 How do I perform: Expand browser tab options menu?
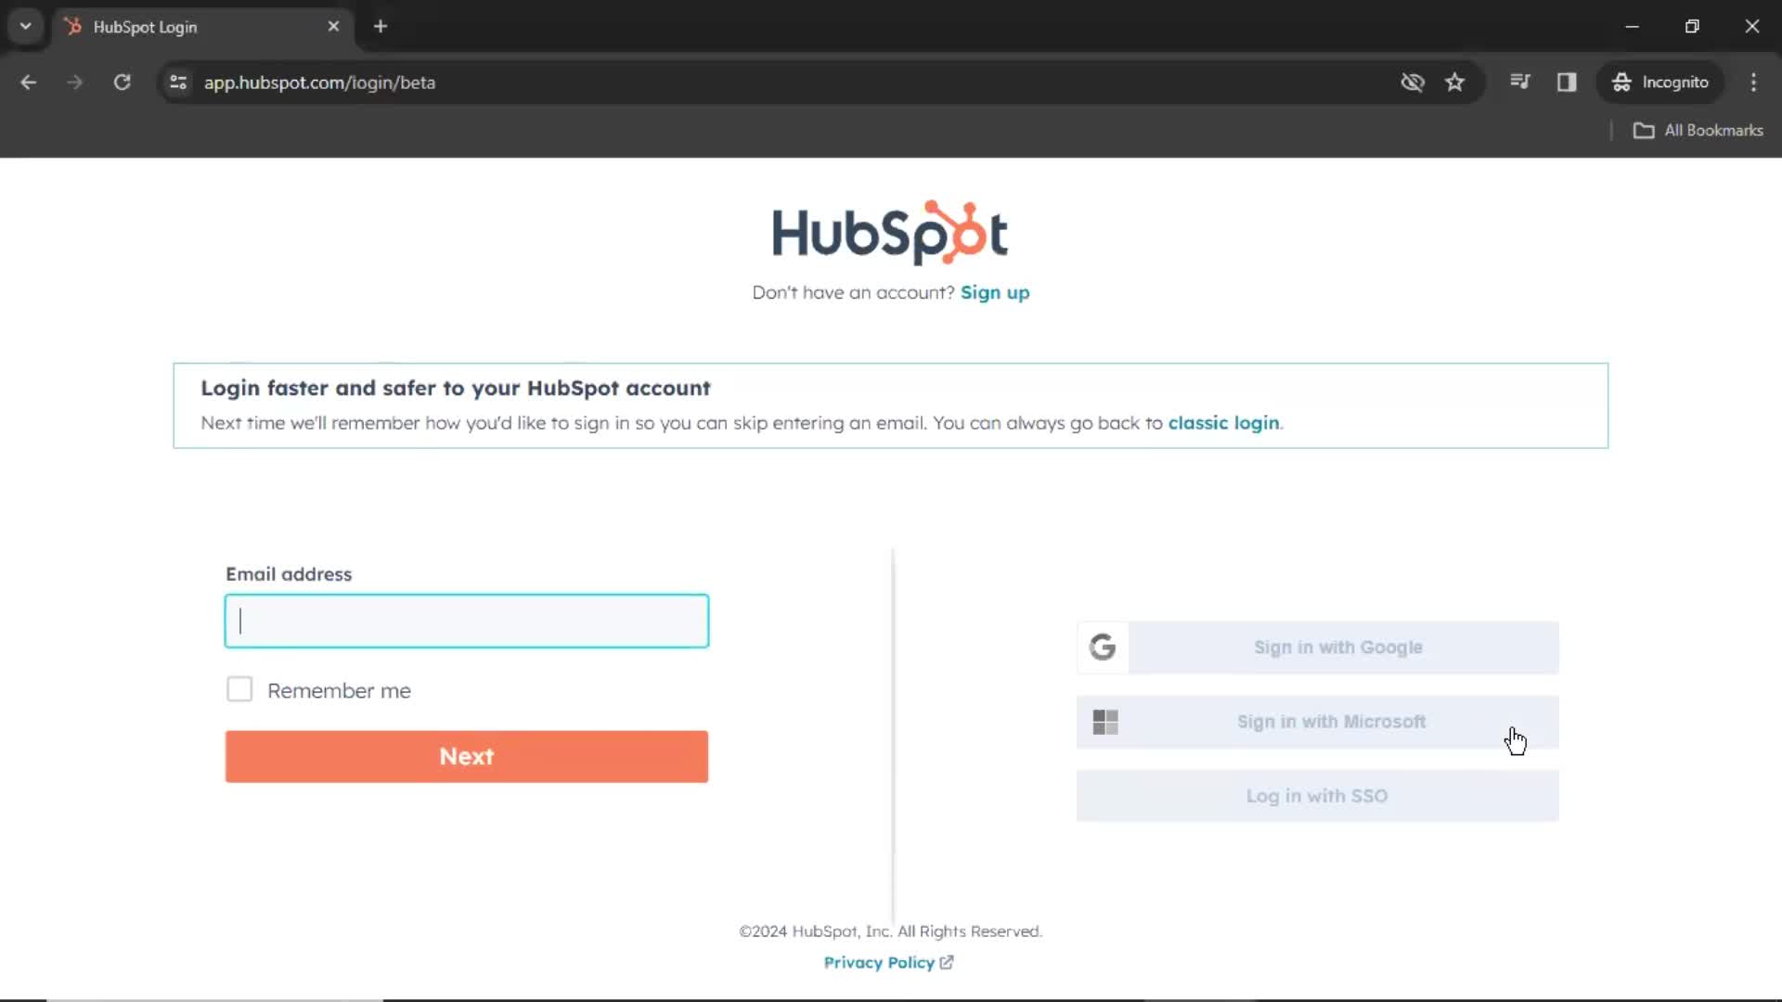click(x=26, y=27)
